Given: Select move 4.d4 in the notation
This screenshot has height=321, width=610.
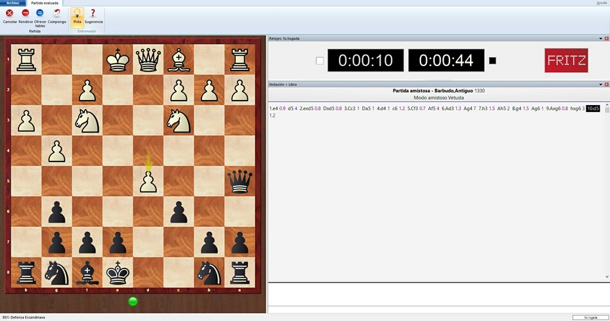Looking at the screenshot, I should click(381, 109).
